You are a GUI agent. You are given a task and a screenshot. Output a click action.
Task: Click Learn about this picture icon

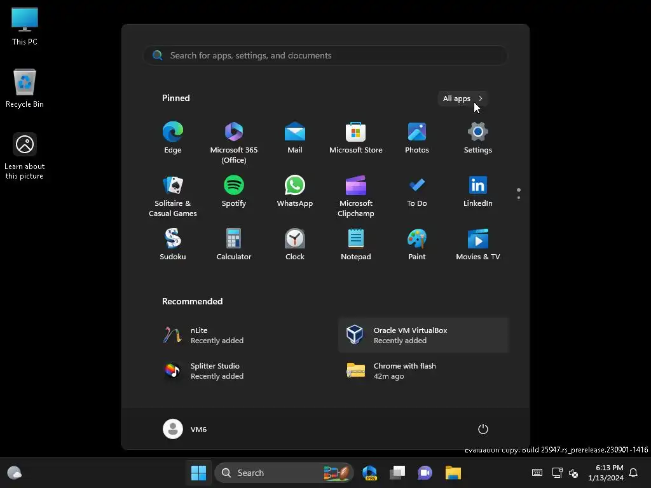pos(25,156)
